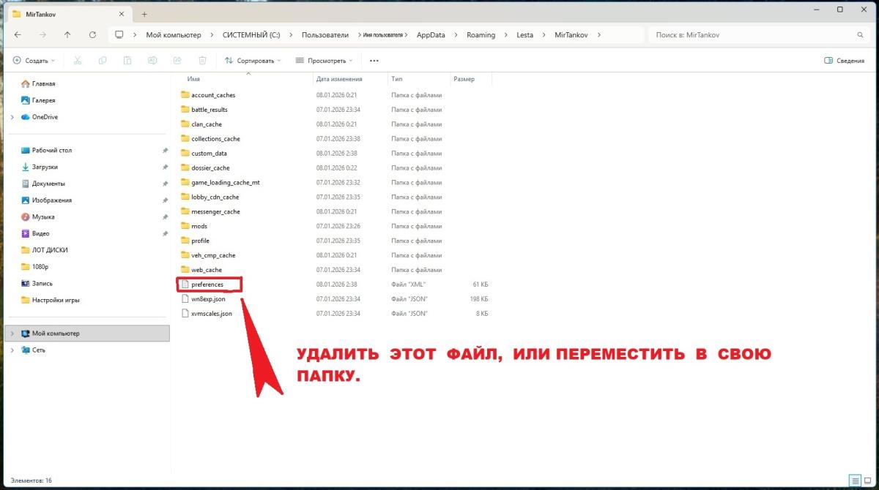The width and height of the screenshot is (879, 490).
Task: Open the three-dot more options menu
Action: (x=374, y=61)
